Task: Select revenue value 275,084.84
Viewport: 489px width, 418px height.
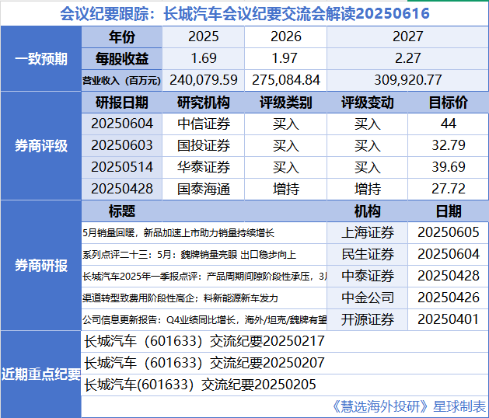Action: (x=285, y=81)
